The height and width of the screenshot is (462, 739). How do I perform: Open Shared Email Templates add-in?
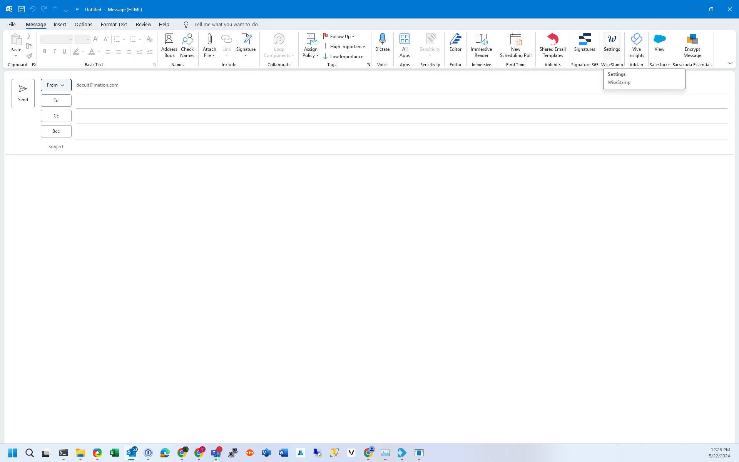[x=552, y=45]
